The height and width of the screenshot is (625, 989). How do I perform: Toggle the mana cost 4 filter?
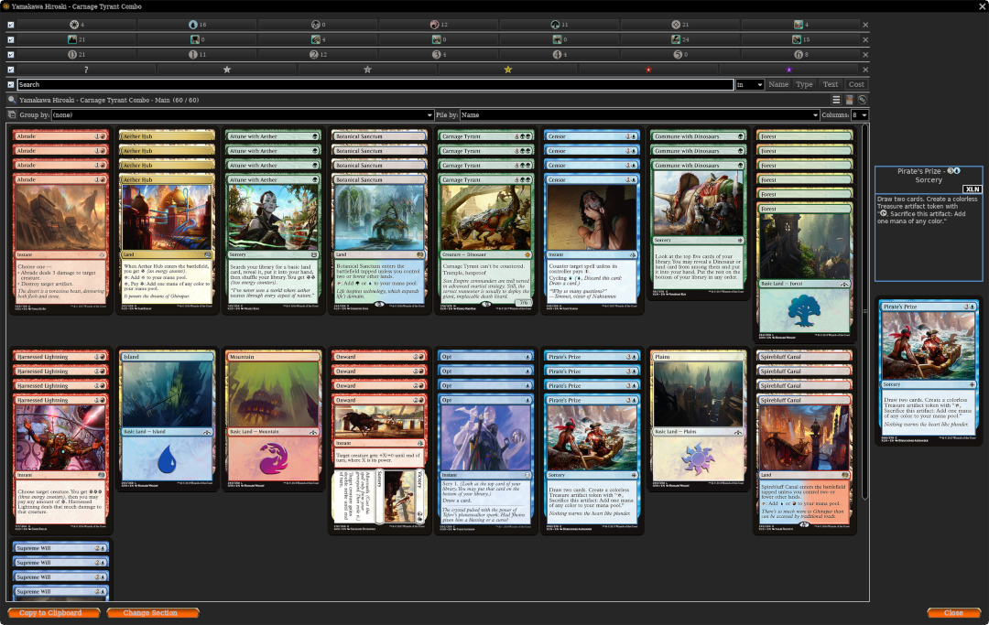[559, 55]
